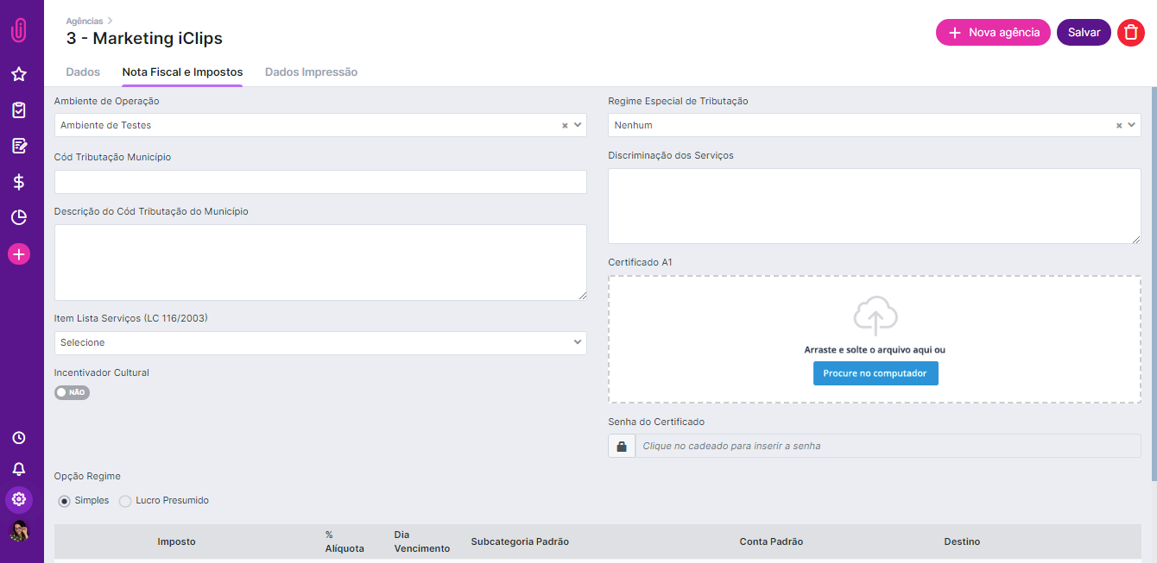Click the red trash delete button

pos(1131,33)
